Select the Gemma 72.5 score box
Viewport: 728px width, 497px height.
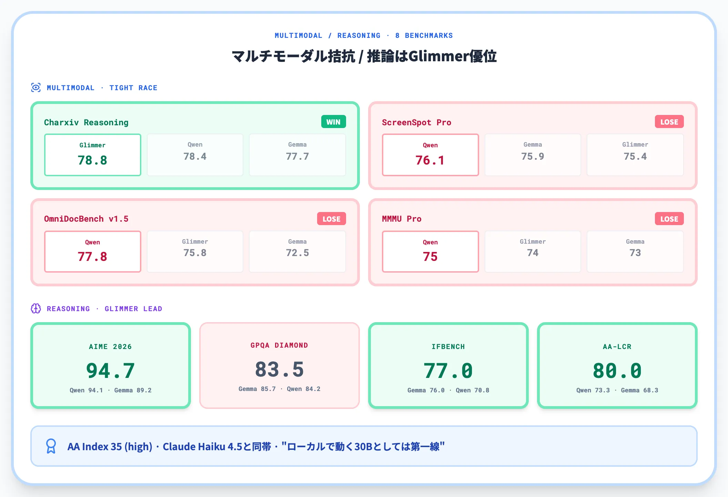tap(297, 252)
